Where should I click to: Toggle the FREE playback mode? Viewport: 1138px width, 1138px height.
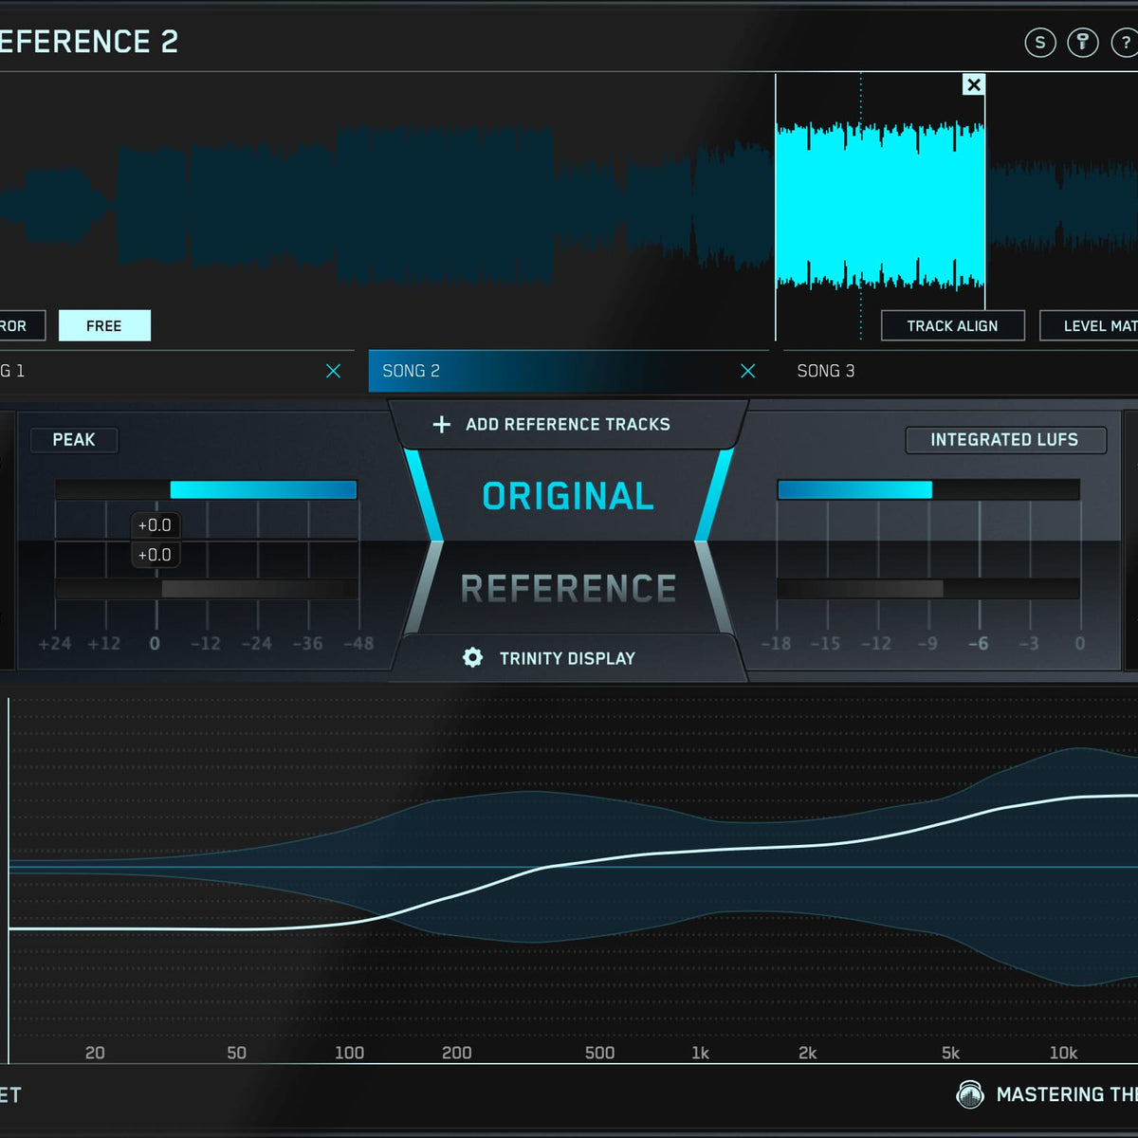pos(104,325)
